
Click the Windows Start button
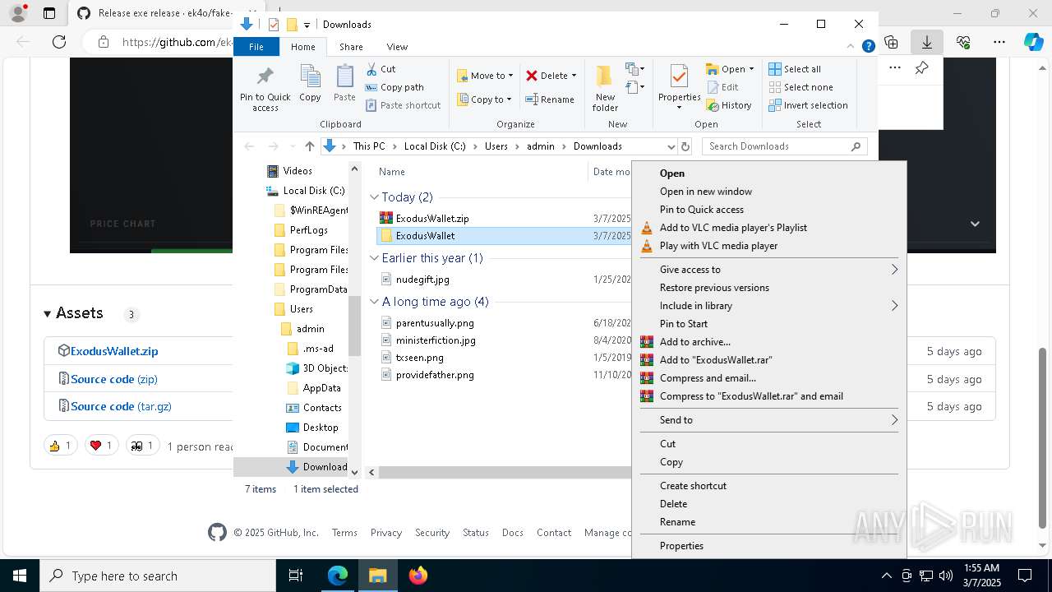[20, 576]
